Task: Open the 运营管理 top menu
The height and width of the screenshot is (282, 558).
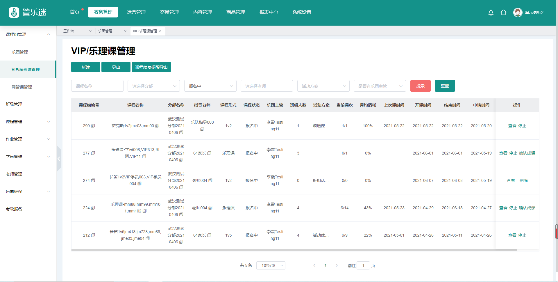Action: (136, 12)
